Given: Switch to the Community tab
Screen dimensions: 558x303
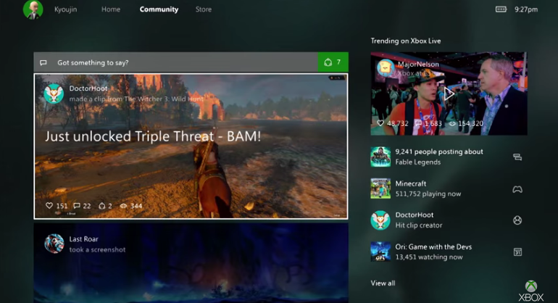Looking at the screenshot, I should coord(159,9).
